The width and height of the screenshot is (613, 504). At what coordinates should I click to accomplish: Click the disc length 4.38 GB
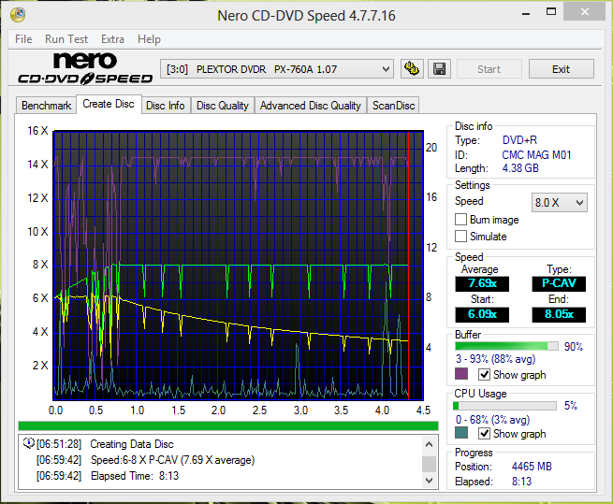click(520, 168)
